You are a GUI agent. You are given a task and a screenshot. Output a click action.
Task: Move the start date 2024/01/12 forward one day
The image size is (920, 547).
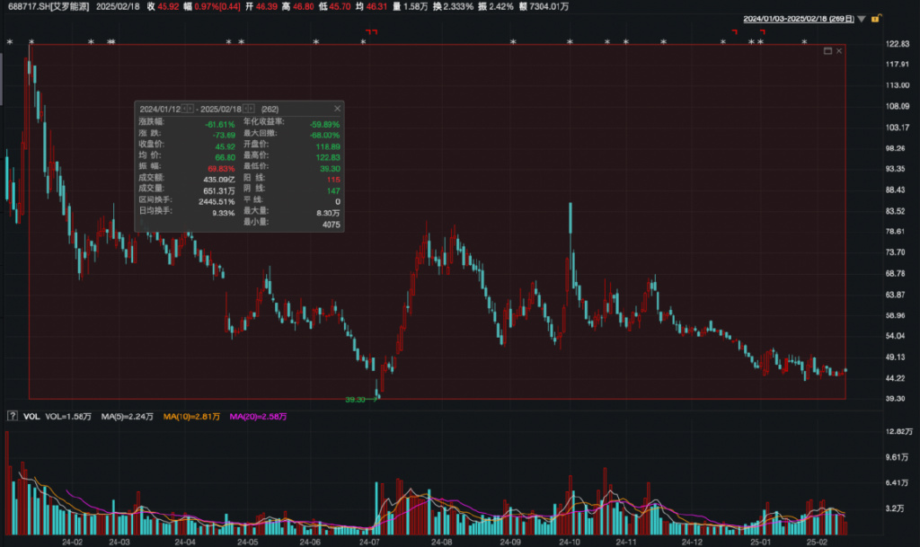(x=191, y=109)
